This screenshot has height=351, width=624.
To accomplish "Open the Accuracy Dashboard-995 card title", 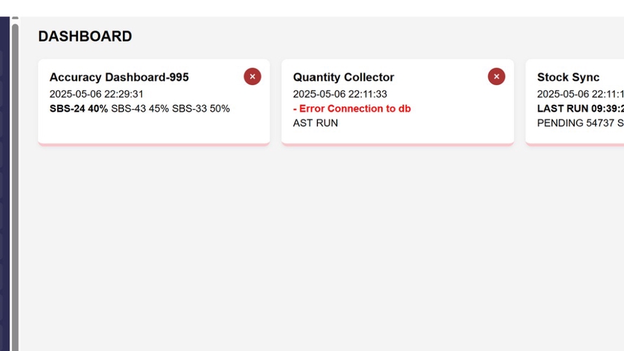I will (119, 77).
